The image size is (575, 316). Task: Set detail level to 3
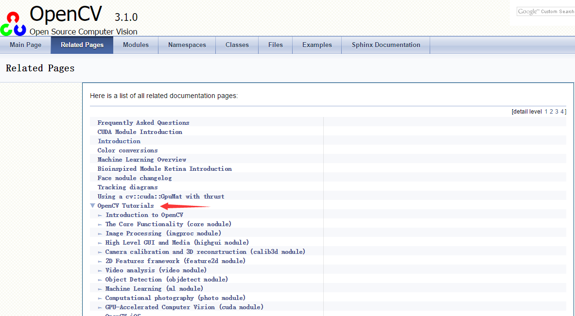(557, 112)
